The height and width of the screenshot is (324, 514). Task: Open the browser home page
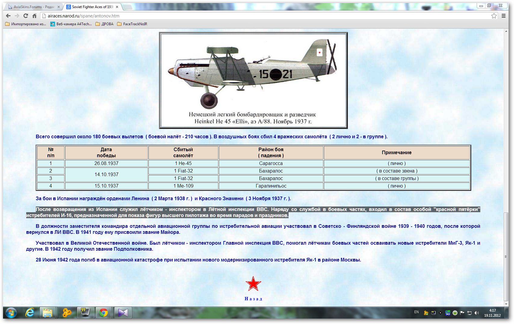pos(34,16)
